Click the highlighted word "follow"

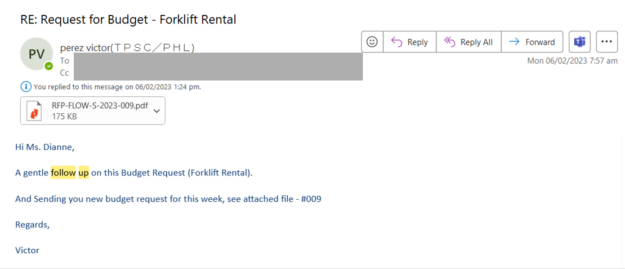(x=63, y=173)
